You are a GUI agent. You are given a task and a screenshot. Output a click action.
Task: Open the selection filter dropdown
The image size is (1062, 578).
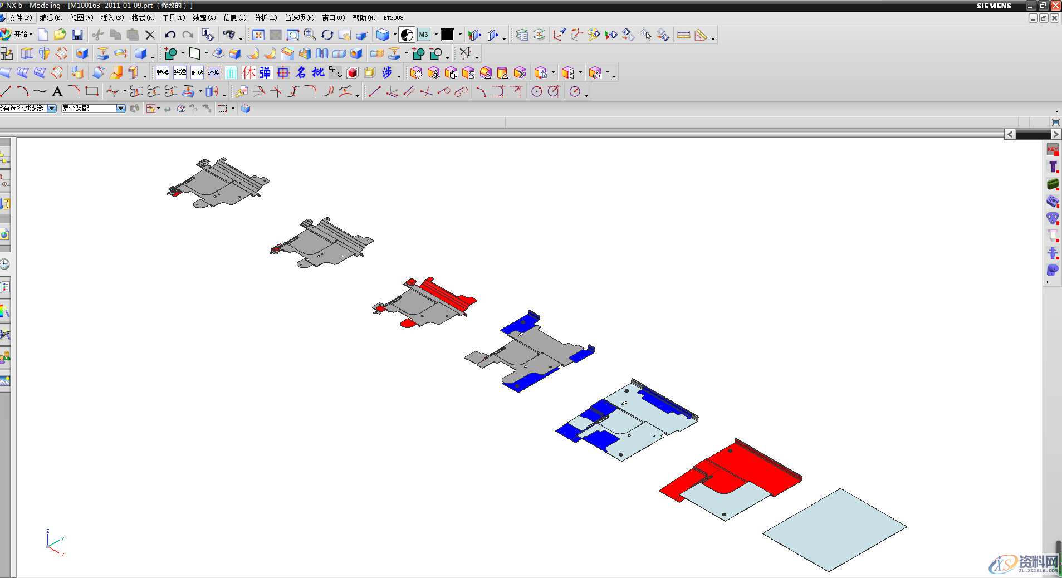click(52, 109)
